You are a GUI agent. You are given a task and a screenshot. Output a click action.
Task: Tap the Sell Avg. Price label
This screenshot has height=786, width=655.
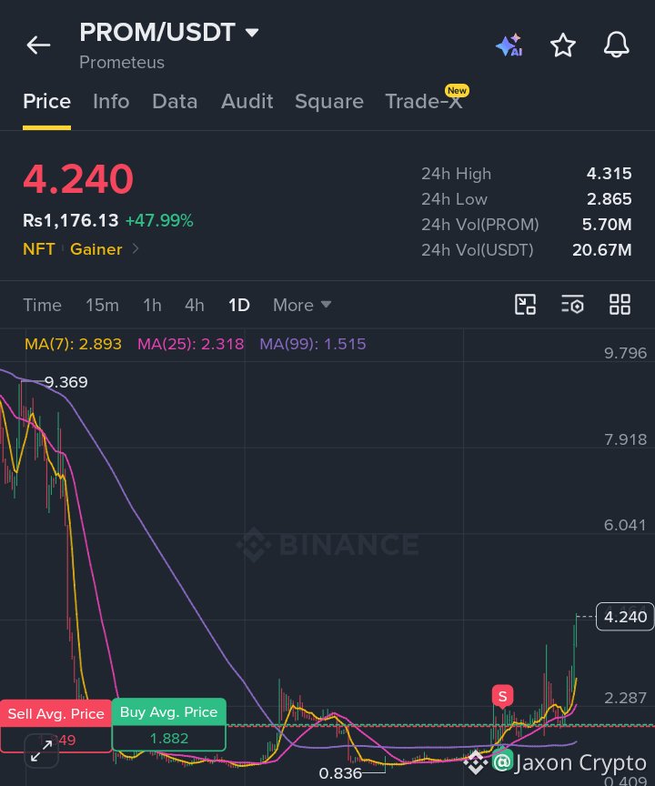click(x=56, y=713)
